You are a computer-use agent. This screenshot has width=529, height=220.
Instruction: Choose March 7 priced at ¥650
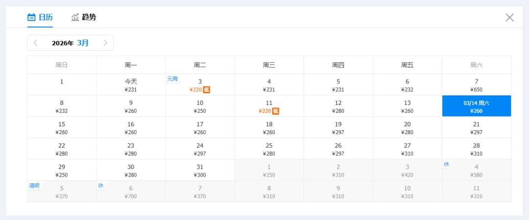(x=476, y=85)
